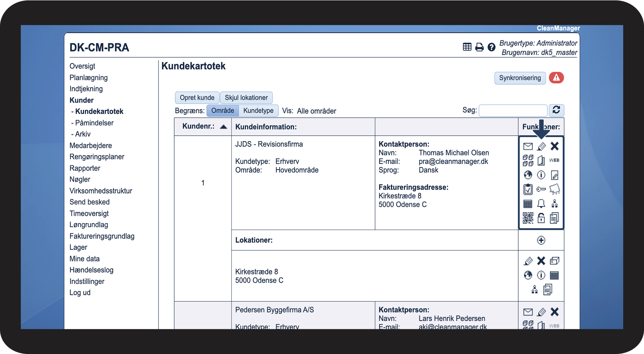Click into the Søg search field

click(513, 110)
